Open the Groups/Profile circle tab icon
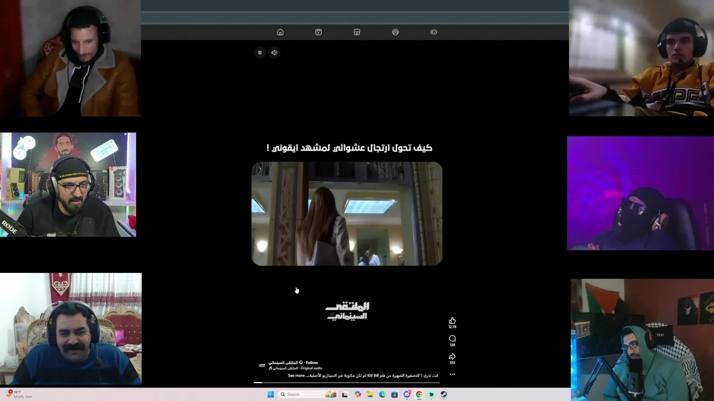 click(395, 32)
